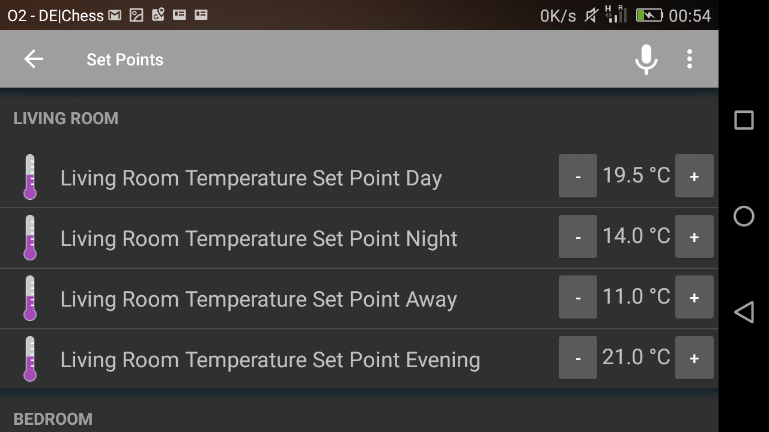The width and height of the screenshot is (769, 432).
Task: Click thermometer icon for Set Point Day
Action: (x=30, y=177)
